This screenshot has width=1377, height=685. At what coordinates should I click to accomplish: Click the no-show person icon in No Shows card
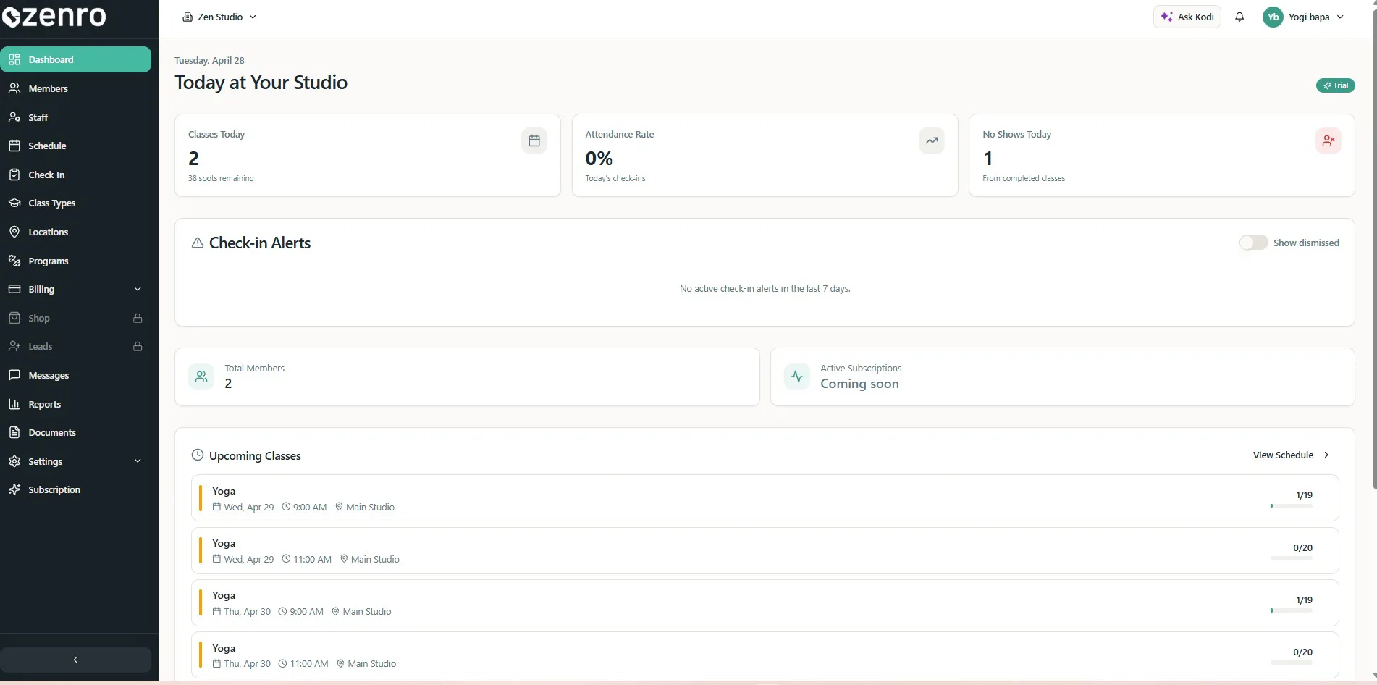(1328, 140)
